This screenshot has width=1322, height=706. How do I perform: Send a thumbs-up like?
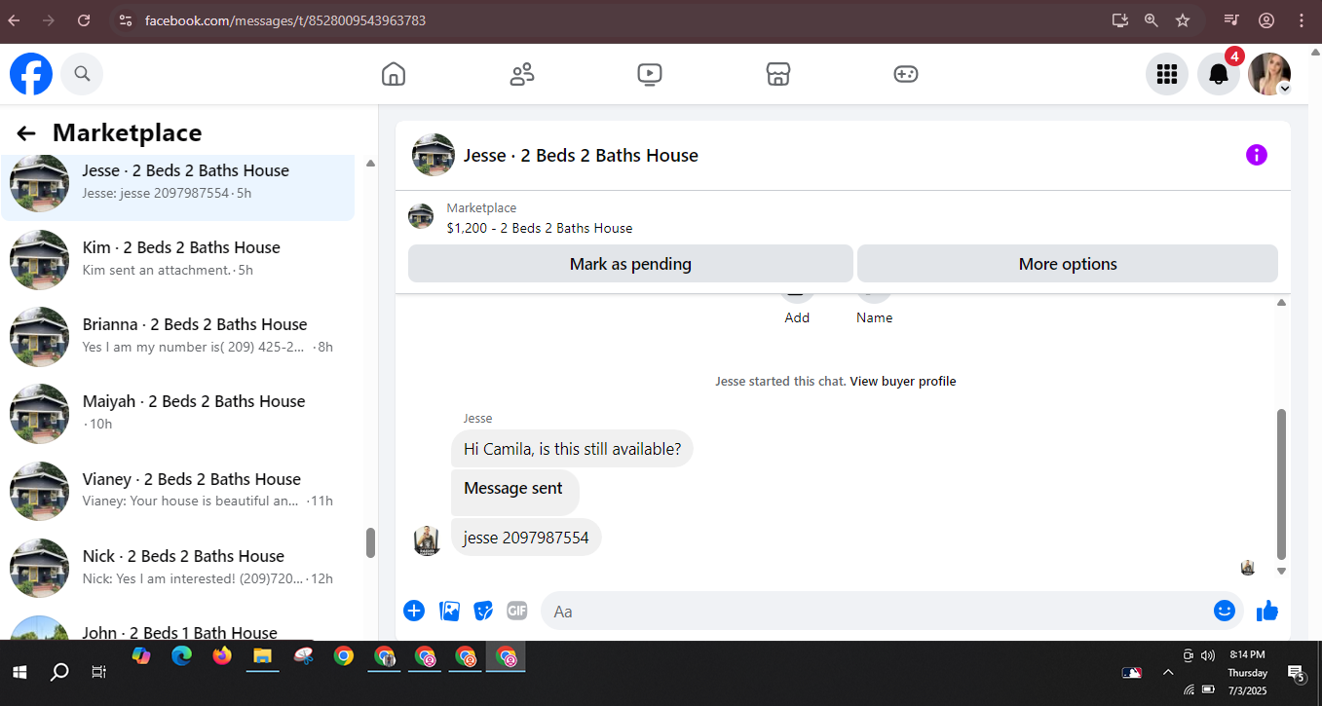[1266, 611]
